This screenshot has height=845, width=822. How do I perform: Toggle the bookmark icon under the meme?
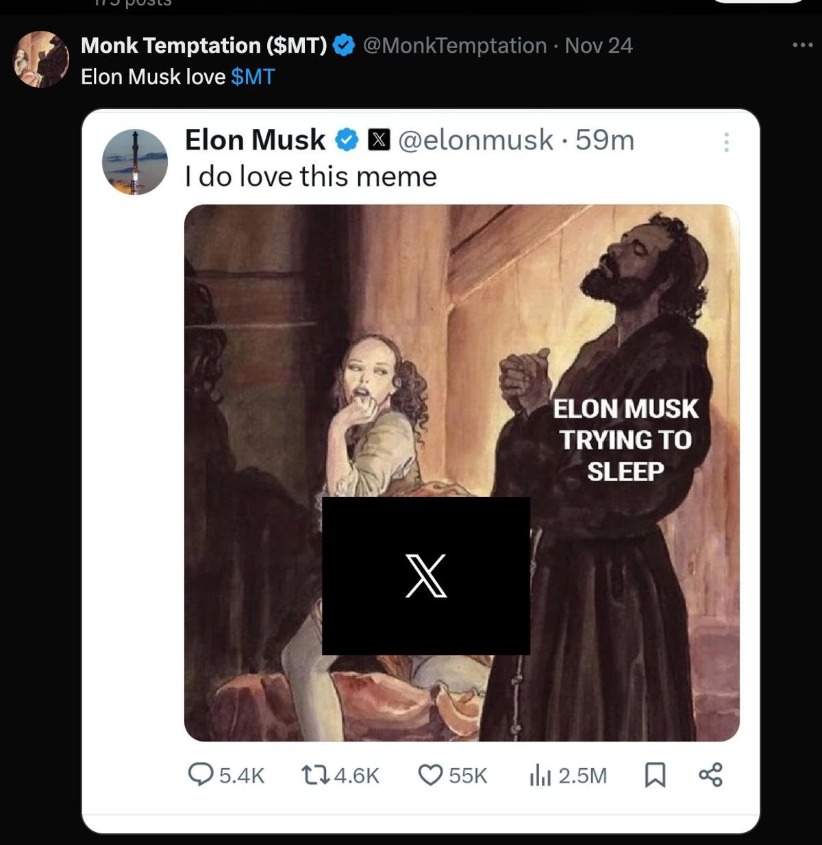[655, 775]
